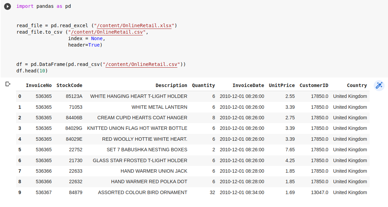
Task: Place cursor in the df.head(10) line
Action: [32, 71]
